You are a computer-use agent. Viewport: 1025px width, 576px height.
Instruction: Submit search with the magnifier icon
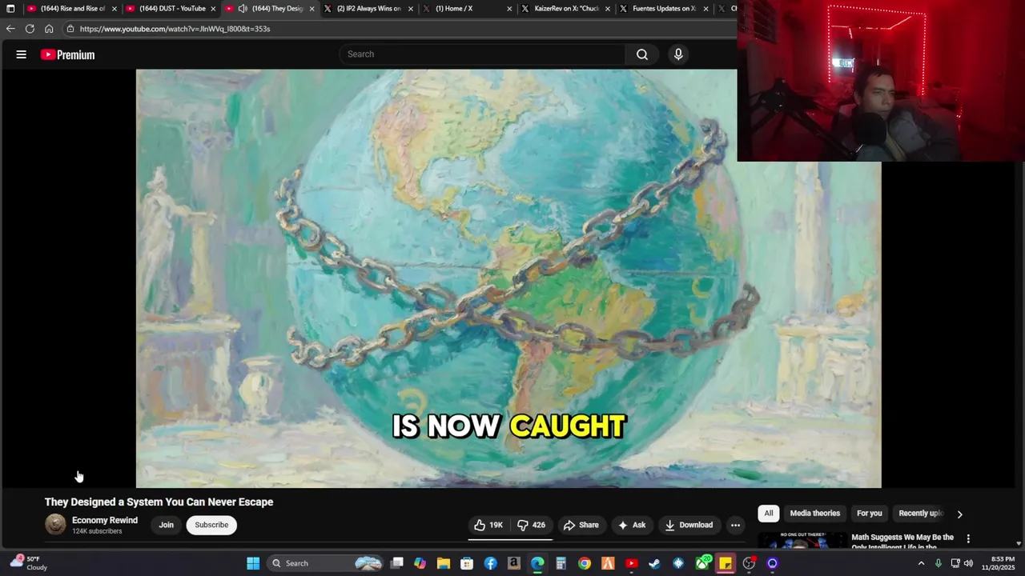(642, 54)
